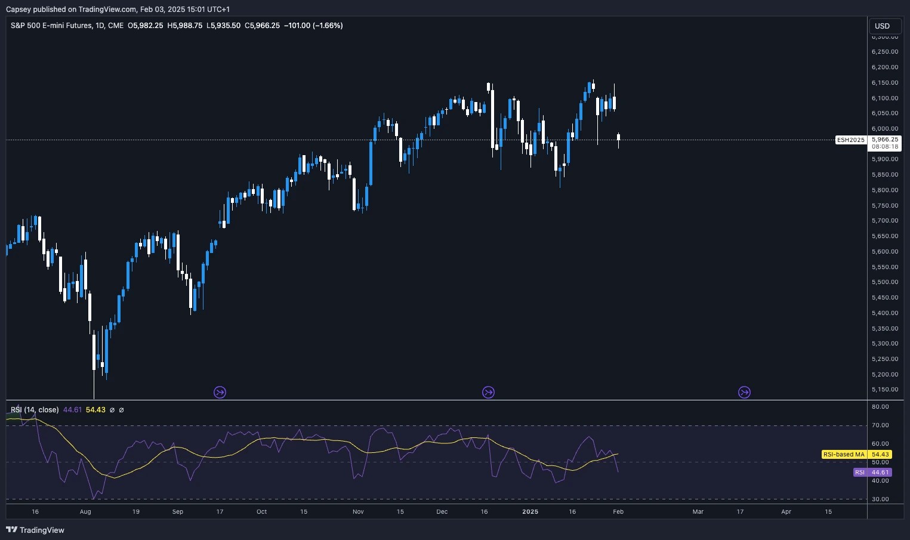Select the CME exchange label in header
This screenshot has width=910, height=540.
(115, 26)
